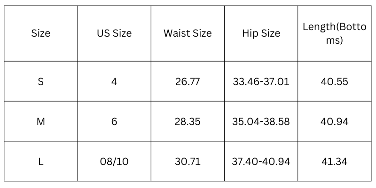Click length 41.34 cell
This screenshot has height=188, width=376.
pyautogui.click(x=334, y=161)
